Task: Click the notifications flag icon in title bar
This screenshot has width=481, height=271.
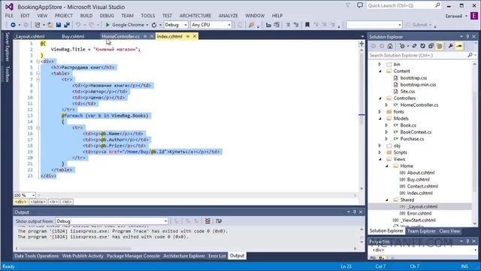Action: pos(347,5)
